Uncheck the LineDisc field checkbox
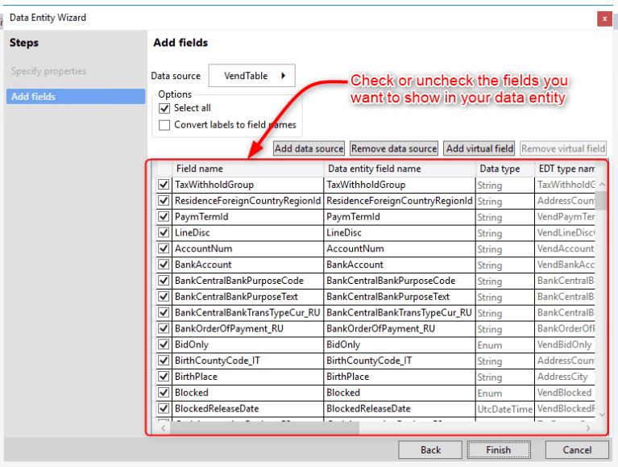This screenshot has width=618, height=467. [164, 232]
